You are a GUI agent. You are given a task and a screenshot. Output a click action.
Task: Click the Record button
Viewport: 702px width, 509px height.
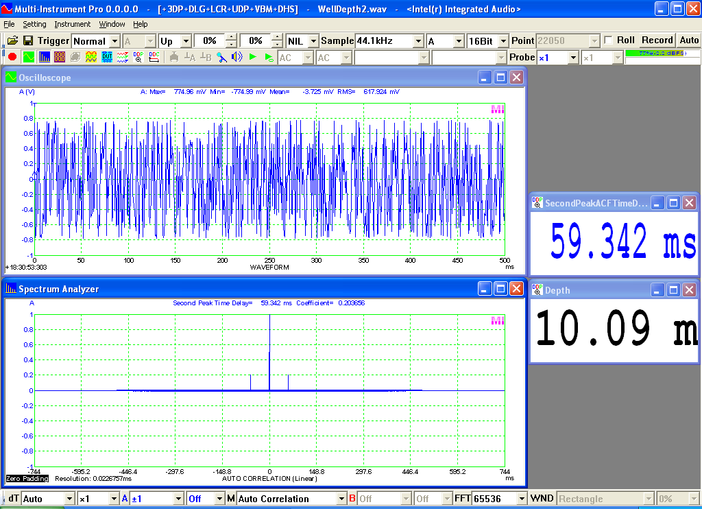coord(657,40)
